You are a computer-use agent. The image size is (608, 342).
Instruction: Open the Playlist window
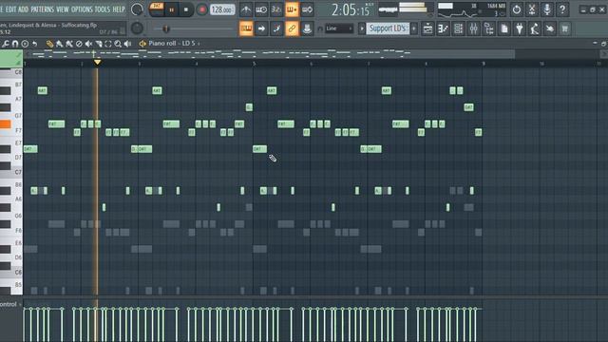point(427,28)
